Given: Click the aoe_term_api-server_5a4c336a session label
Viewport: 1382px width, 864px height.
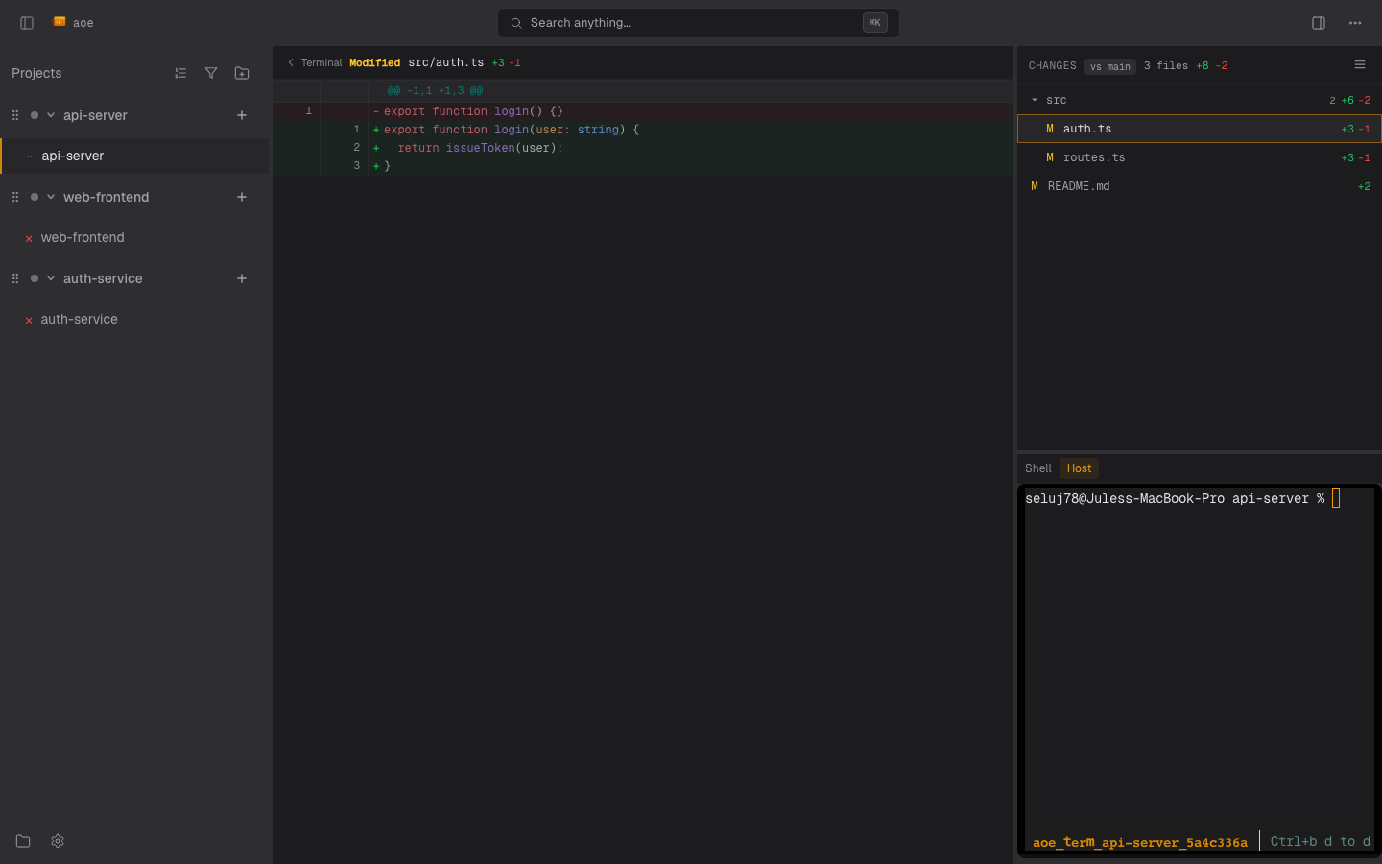Looking at the screenshot, I should 1139,842.
